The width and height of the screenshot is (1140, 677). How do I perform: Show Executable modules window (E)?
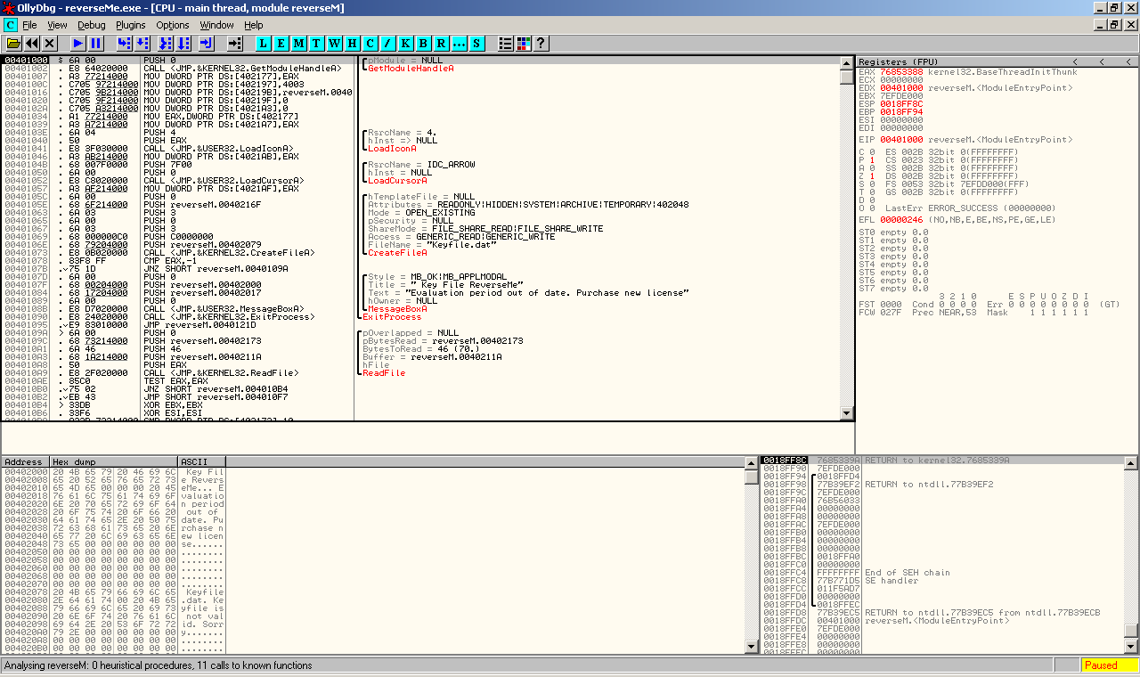(281, 43)
